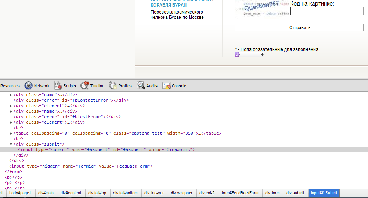Select form#FeedBackForm in the breadcrumb bar
The image size is (368, 198).
(240, 193)
